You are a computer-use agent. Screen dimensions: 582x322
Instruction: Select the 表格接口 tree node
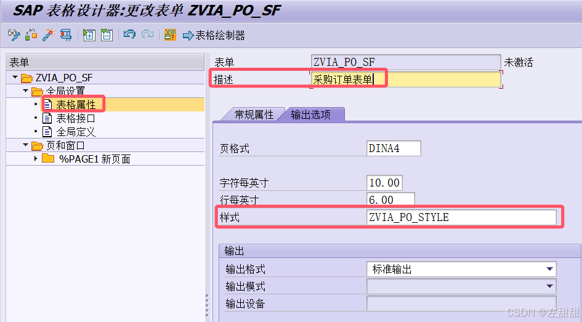(x=76, y=118)
